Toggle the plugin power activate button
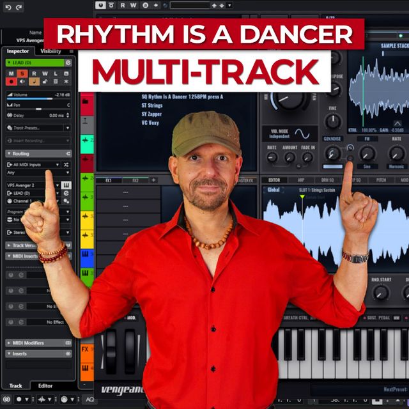This screenshot has width=409, height=409. [100, 5]
